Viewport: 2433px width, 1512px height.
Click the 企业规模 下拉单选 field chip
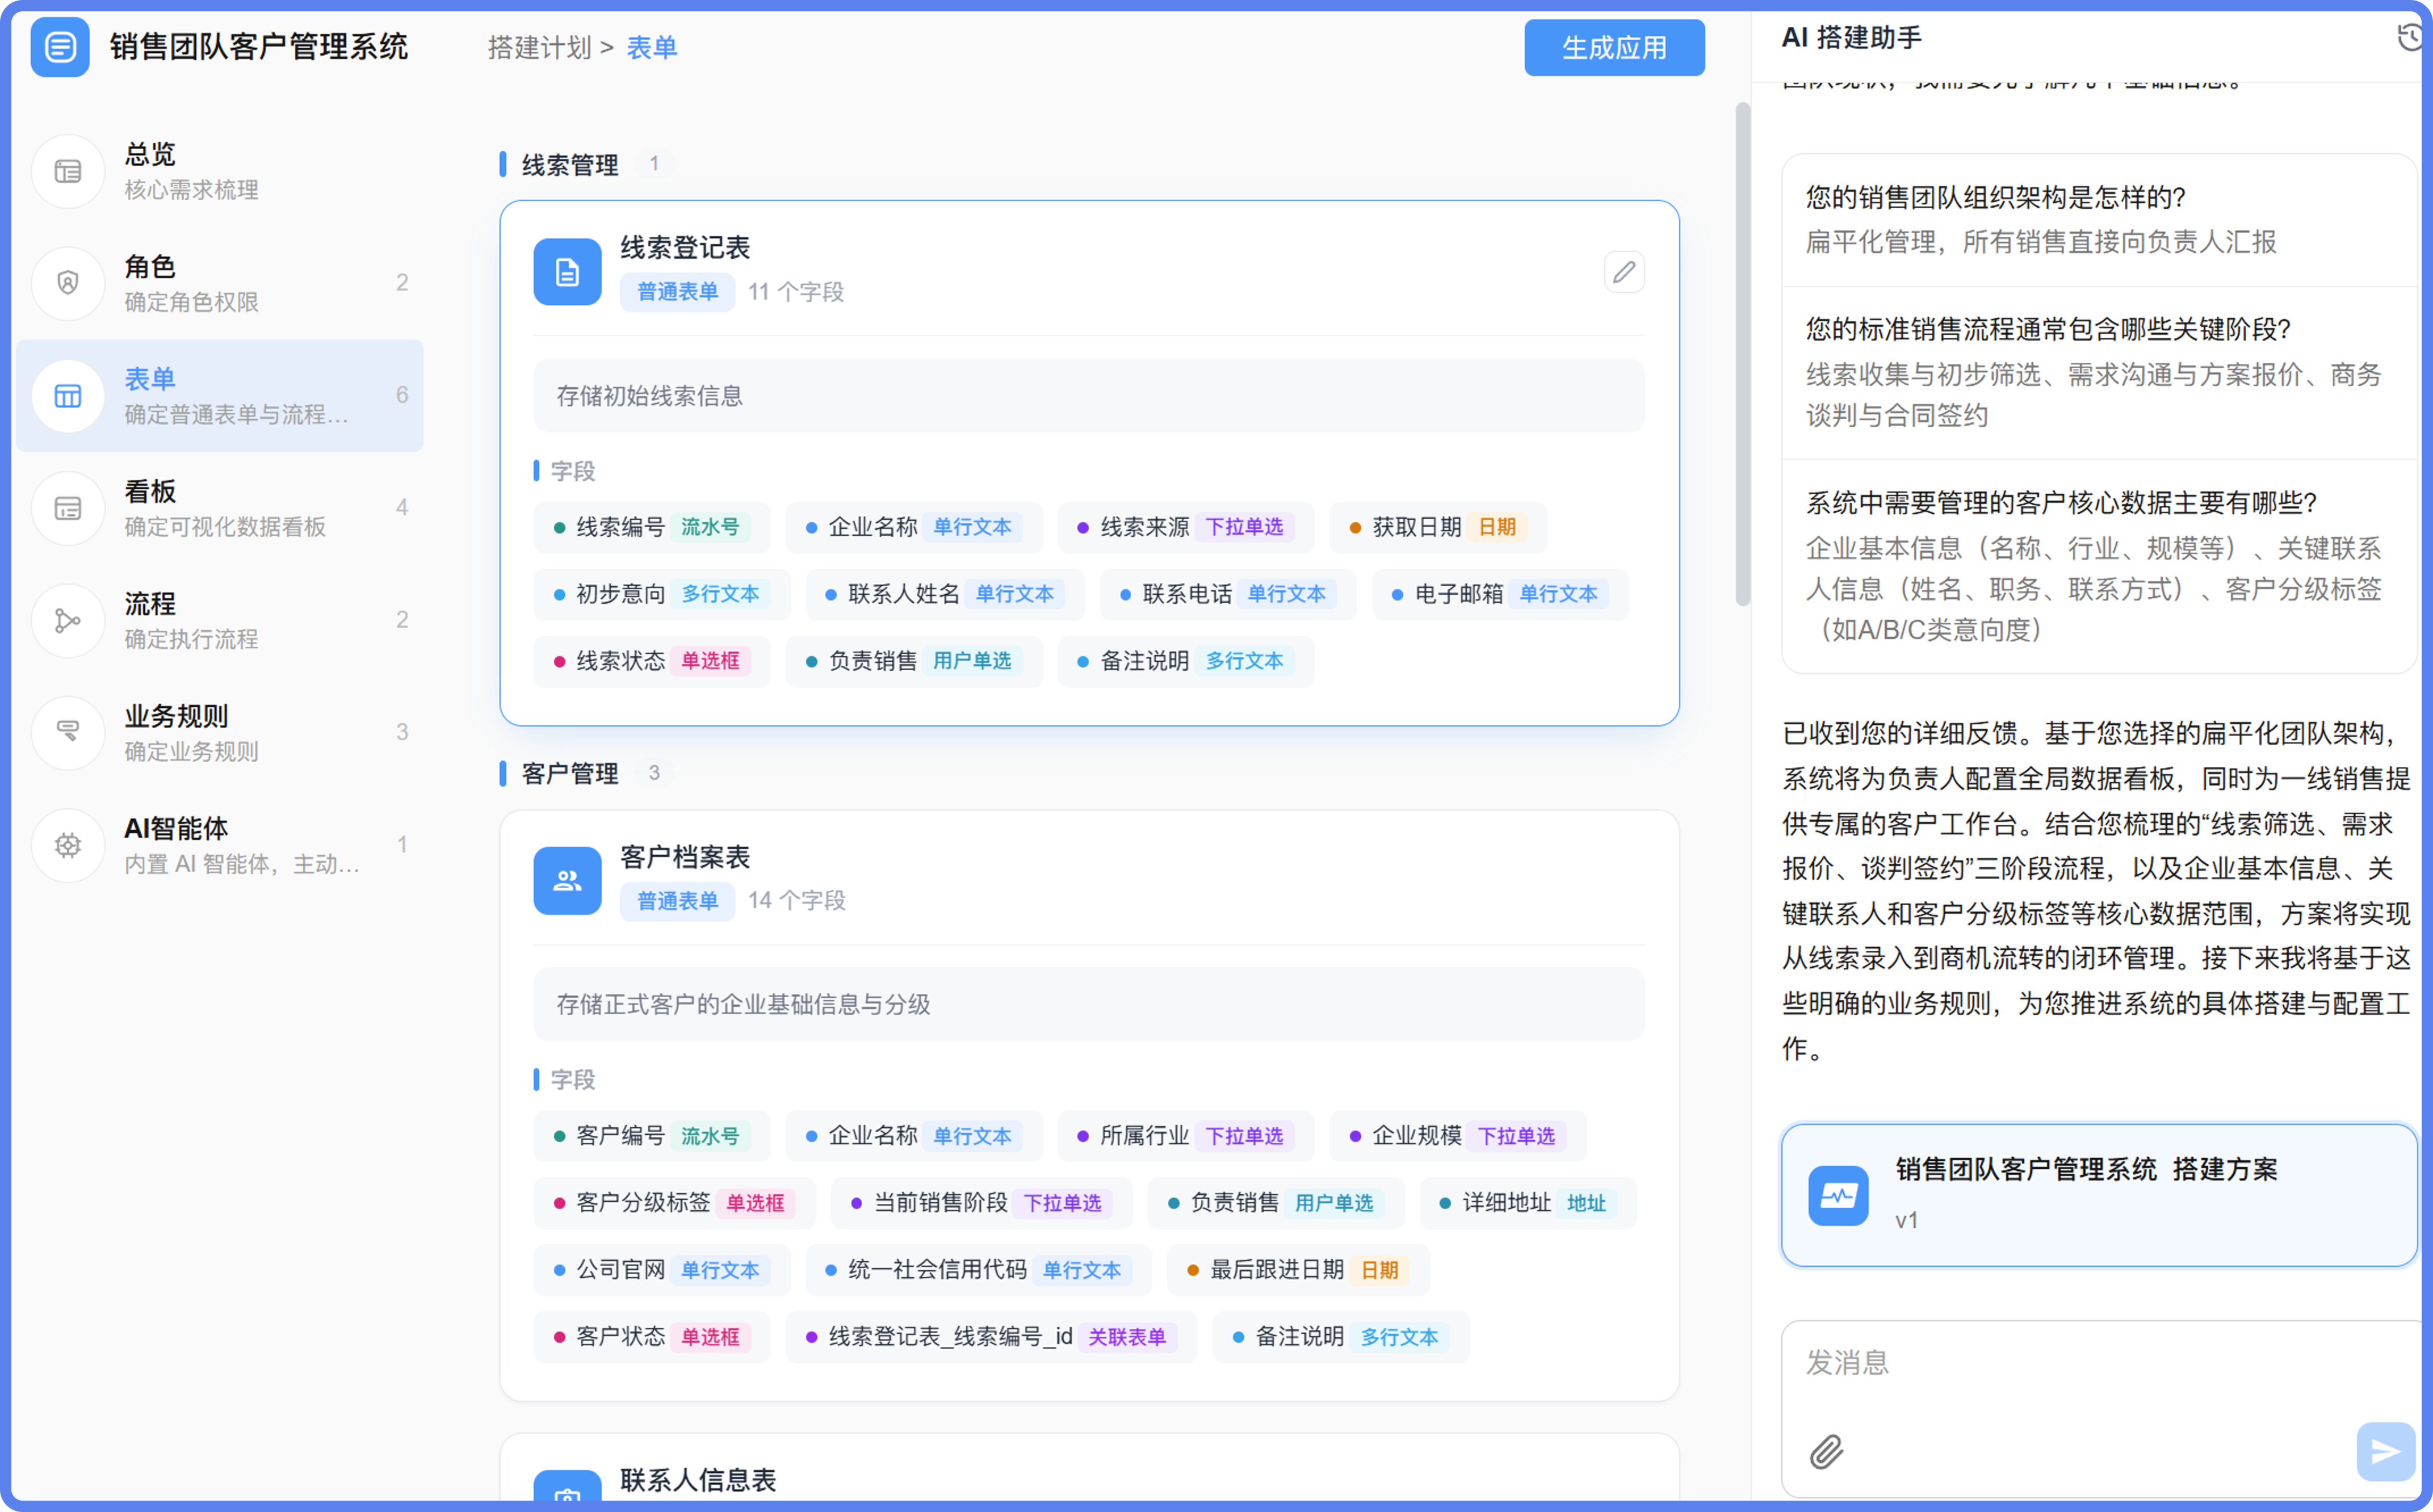(1458, 1136)
